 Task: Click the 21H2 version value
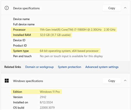(43, 97)
